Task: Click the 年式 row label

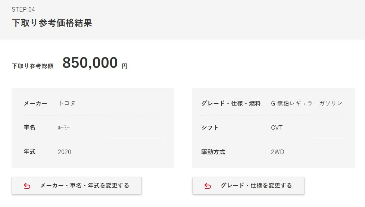Action: [x=29, y=152]
